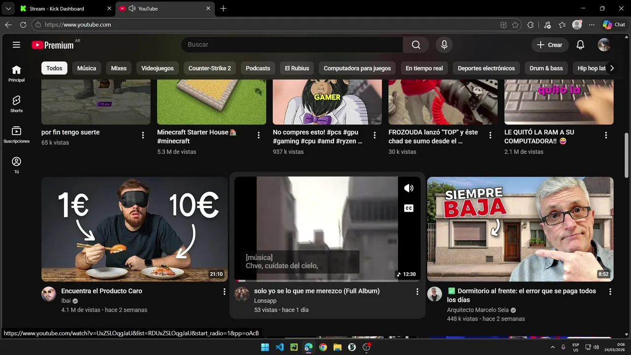Open PyCharm from the taskbar
The height and width of the screenshot is (355, 631).
pyautogui.click(x=294, y=347)
